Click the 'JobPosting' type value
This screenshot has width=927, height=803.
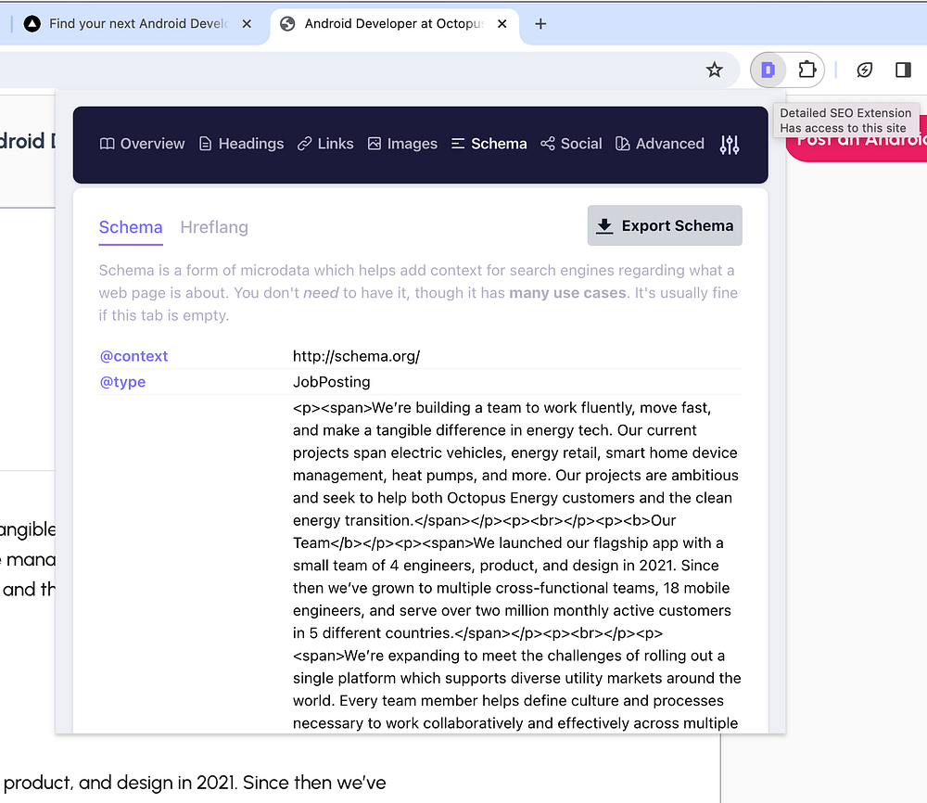[331, 382]
